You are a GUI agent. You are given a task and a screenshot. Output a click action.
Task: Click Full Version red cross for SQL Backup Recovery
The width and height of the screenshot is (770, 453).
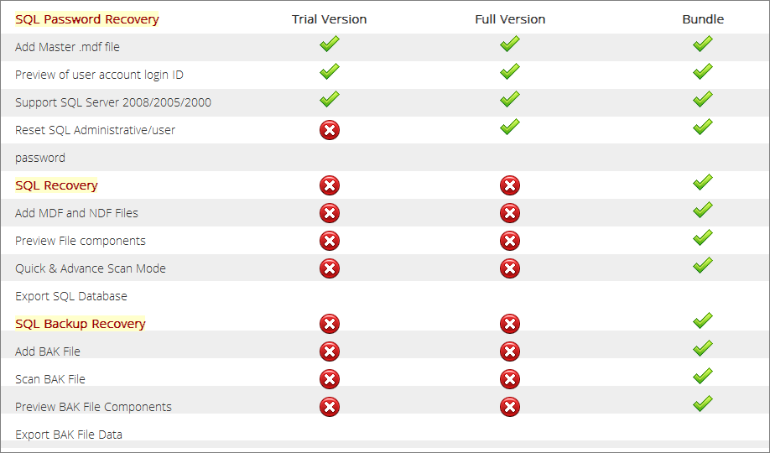click(510, 324)
